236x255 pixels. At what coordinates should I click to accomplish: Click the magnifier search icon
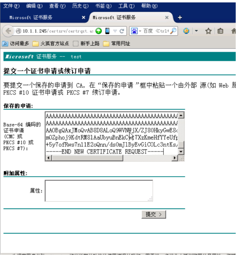(x=173, y=31)
